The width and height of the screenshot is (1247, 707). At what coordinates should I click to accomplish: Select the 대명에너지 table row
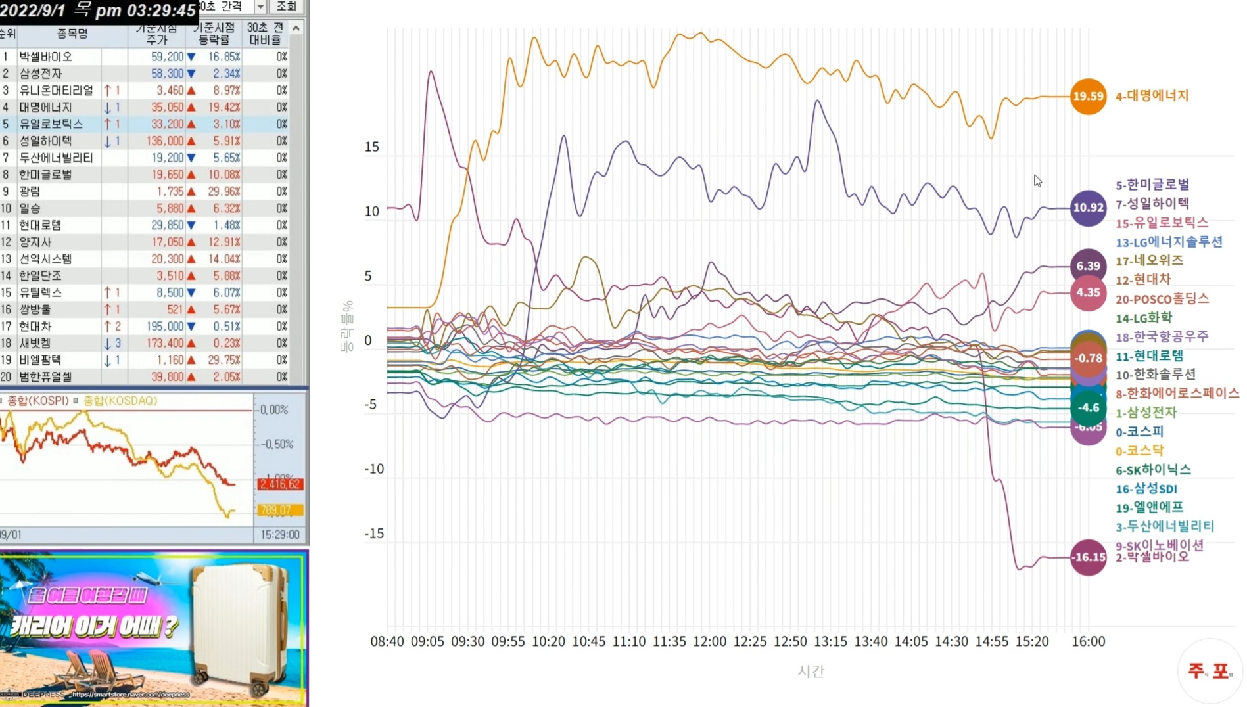pos(144,107)
